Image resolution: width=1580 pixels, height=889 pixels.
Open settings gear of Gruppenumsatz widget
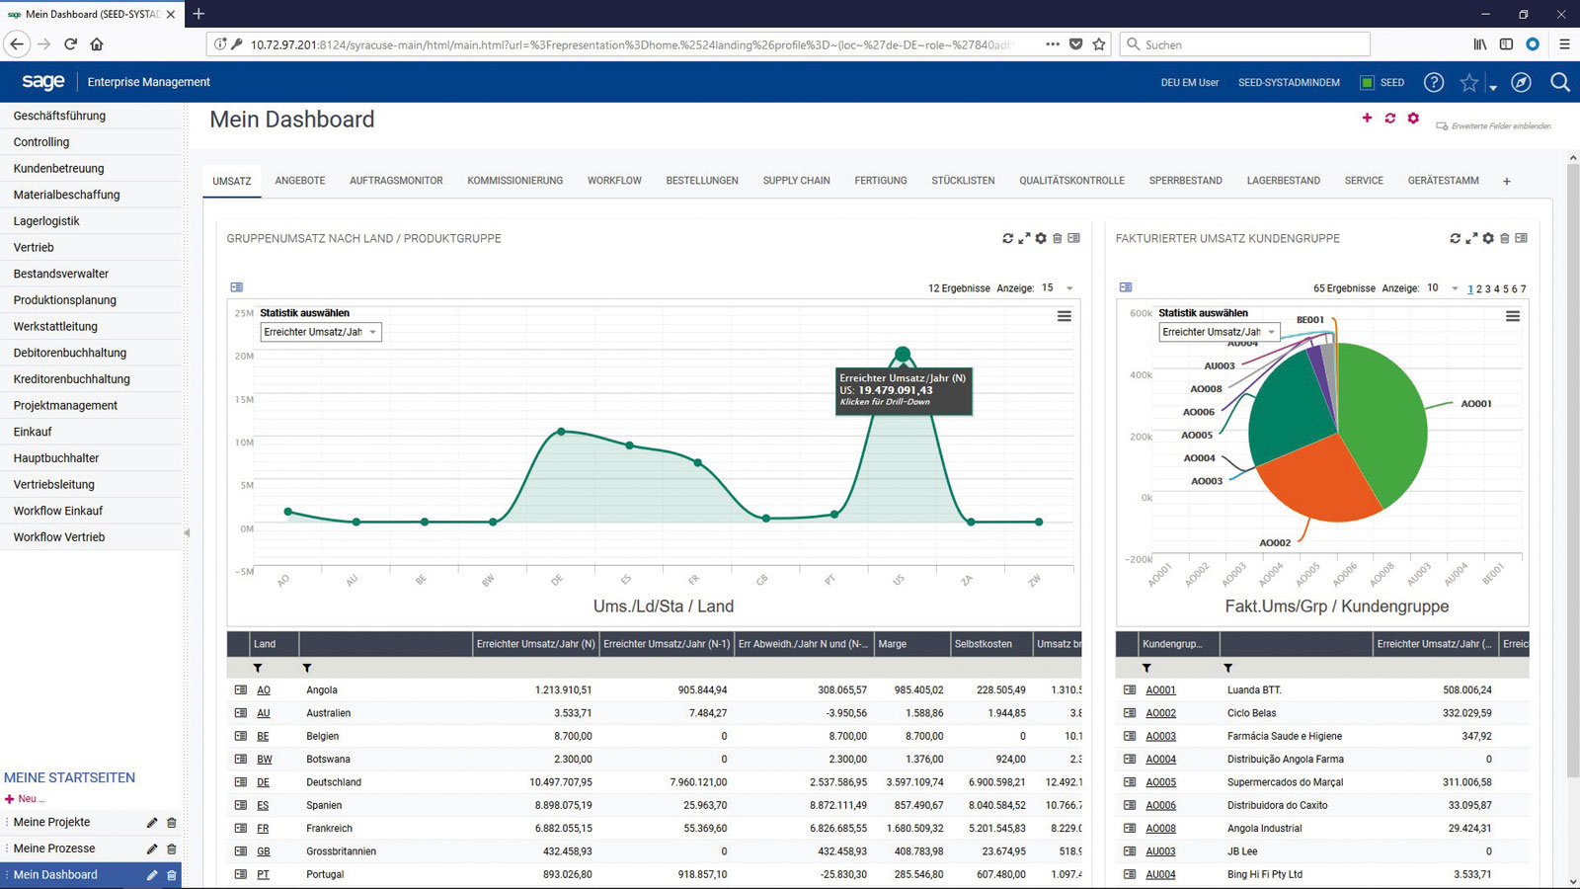point(1041,238)
